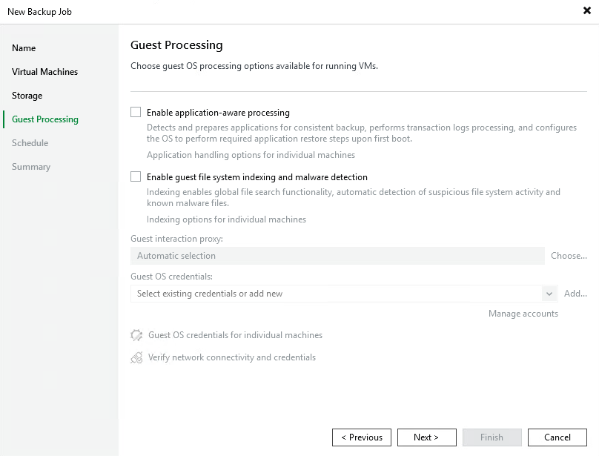This screenshot has width=599, height=456.
Task: Go to the Schedule step
Action: (30, 143)
